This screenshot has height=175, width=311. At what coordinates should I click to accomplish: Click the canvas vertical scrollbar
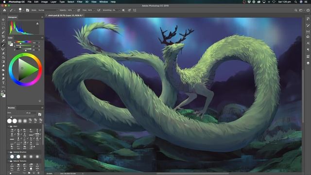[x=303, y=96]
